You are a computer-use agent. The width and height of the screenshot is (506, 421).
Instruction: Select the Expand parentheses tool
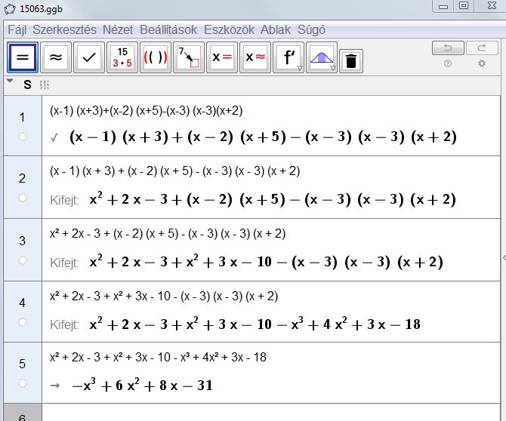pos(156,57)
